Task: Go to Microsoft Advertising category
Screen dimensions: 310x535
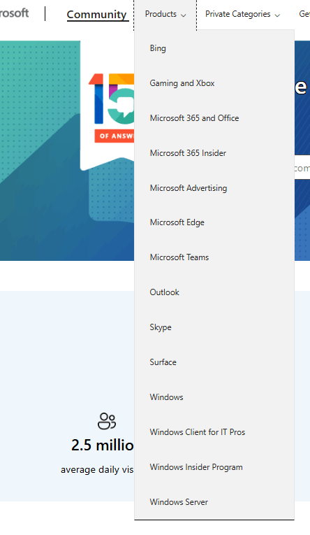Action: (214, 188)
